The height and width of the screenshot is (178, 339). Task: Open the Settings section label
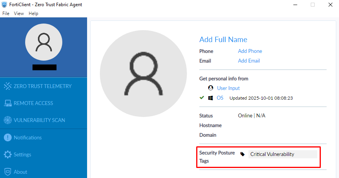point(22,154)
